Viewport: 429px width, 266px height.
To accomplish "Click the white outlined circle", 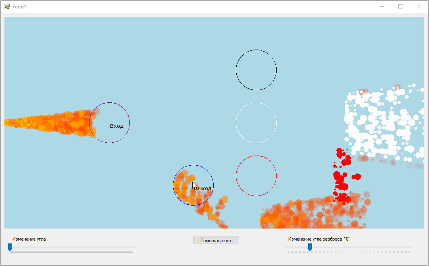I will (x=256, y=123).
